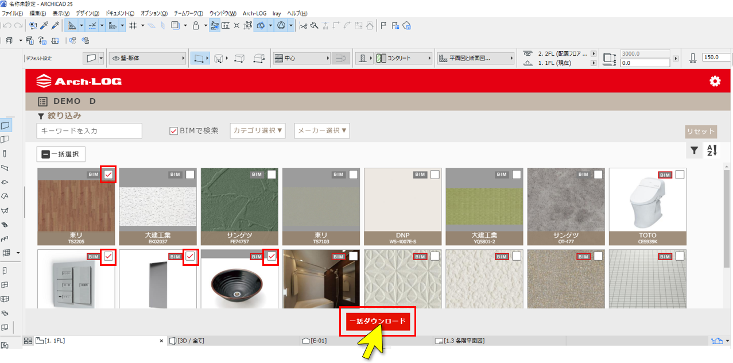Open the 中心 reference line dropdown
This screenshot has width=733, height=363.
(301, 58)
